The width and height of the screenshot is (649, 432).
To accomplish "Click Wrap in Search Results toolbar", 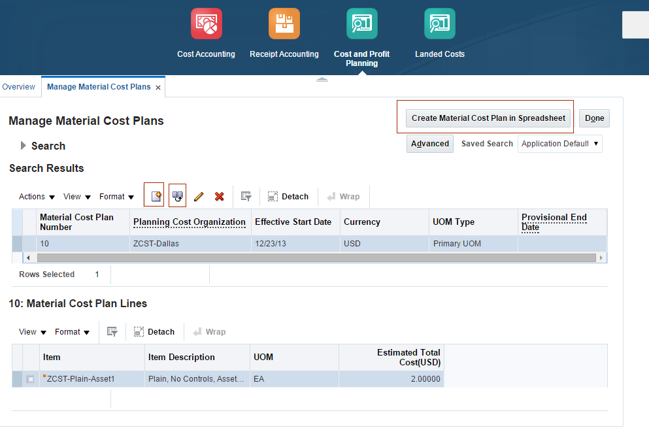I will (343, 197).
